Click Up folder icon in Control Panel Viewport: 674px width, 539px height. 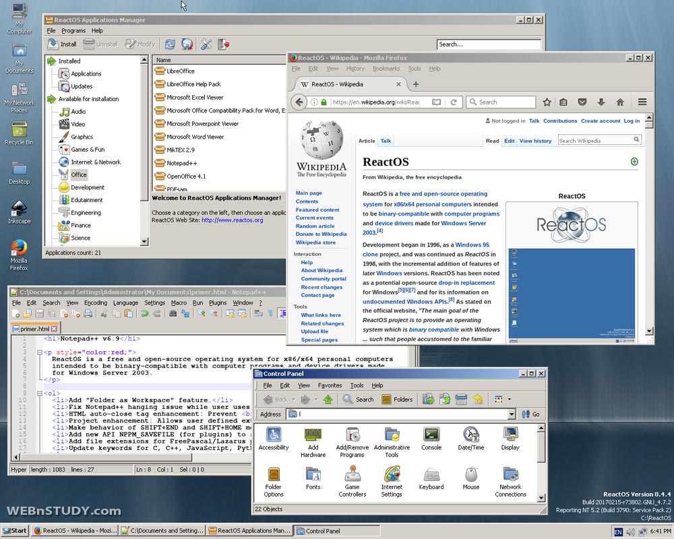click(x=328, y=400)
